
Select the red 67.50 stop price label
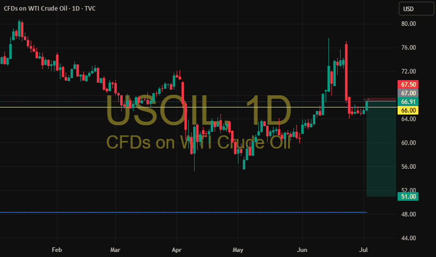point(408,85)
